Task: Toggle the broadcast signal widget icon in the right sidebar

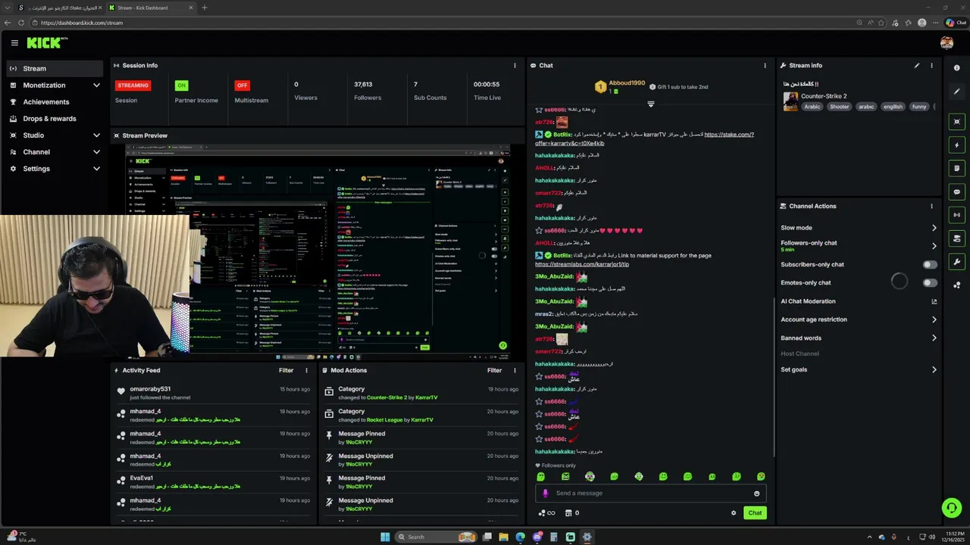Action: click(x=957, y=215)
